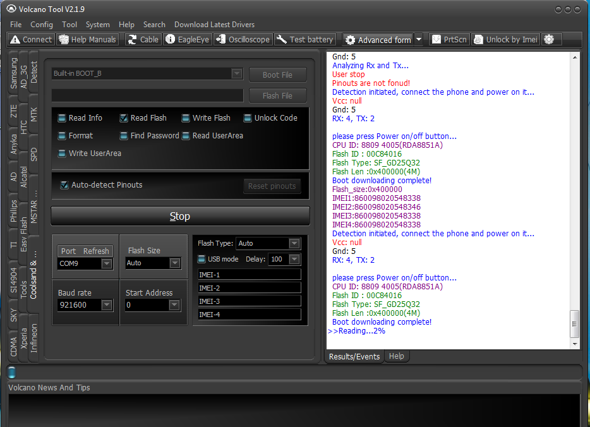Screen dimensions: 590x427
Task: Select the Alcatel vertical tab
Action: tap(23, 177)
